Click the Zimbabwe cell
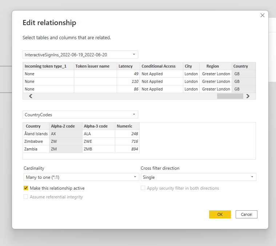 36,141
